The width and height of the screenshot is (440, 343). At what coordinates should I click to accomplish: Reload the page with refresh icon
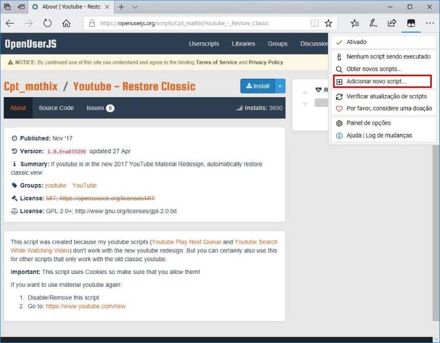tap(48, 24)
